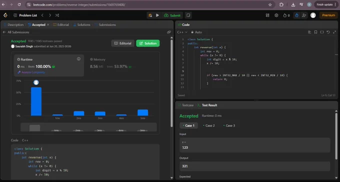Select the Runtime stats card
Image resolution: width=340 pixels, height=182 pixels.
click(x=49, y=65)
